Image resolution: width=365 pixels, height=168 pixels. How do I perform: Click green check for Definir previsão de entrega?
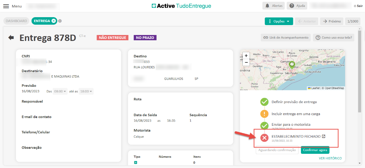point(264,102)
